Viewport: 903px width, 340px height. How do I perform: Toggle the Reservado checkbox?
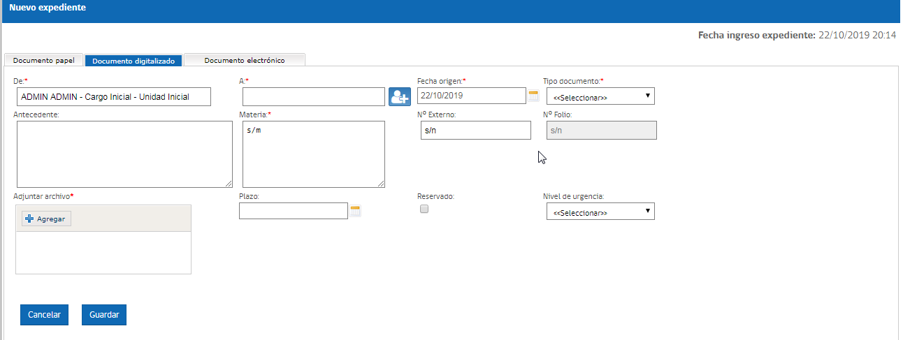tap(424, 209)
